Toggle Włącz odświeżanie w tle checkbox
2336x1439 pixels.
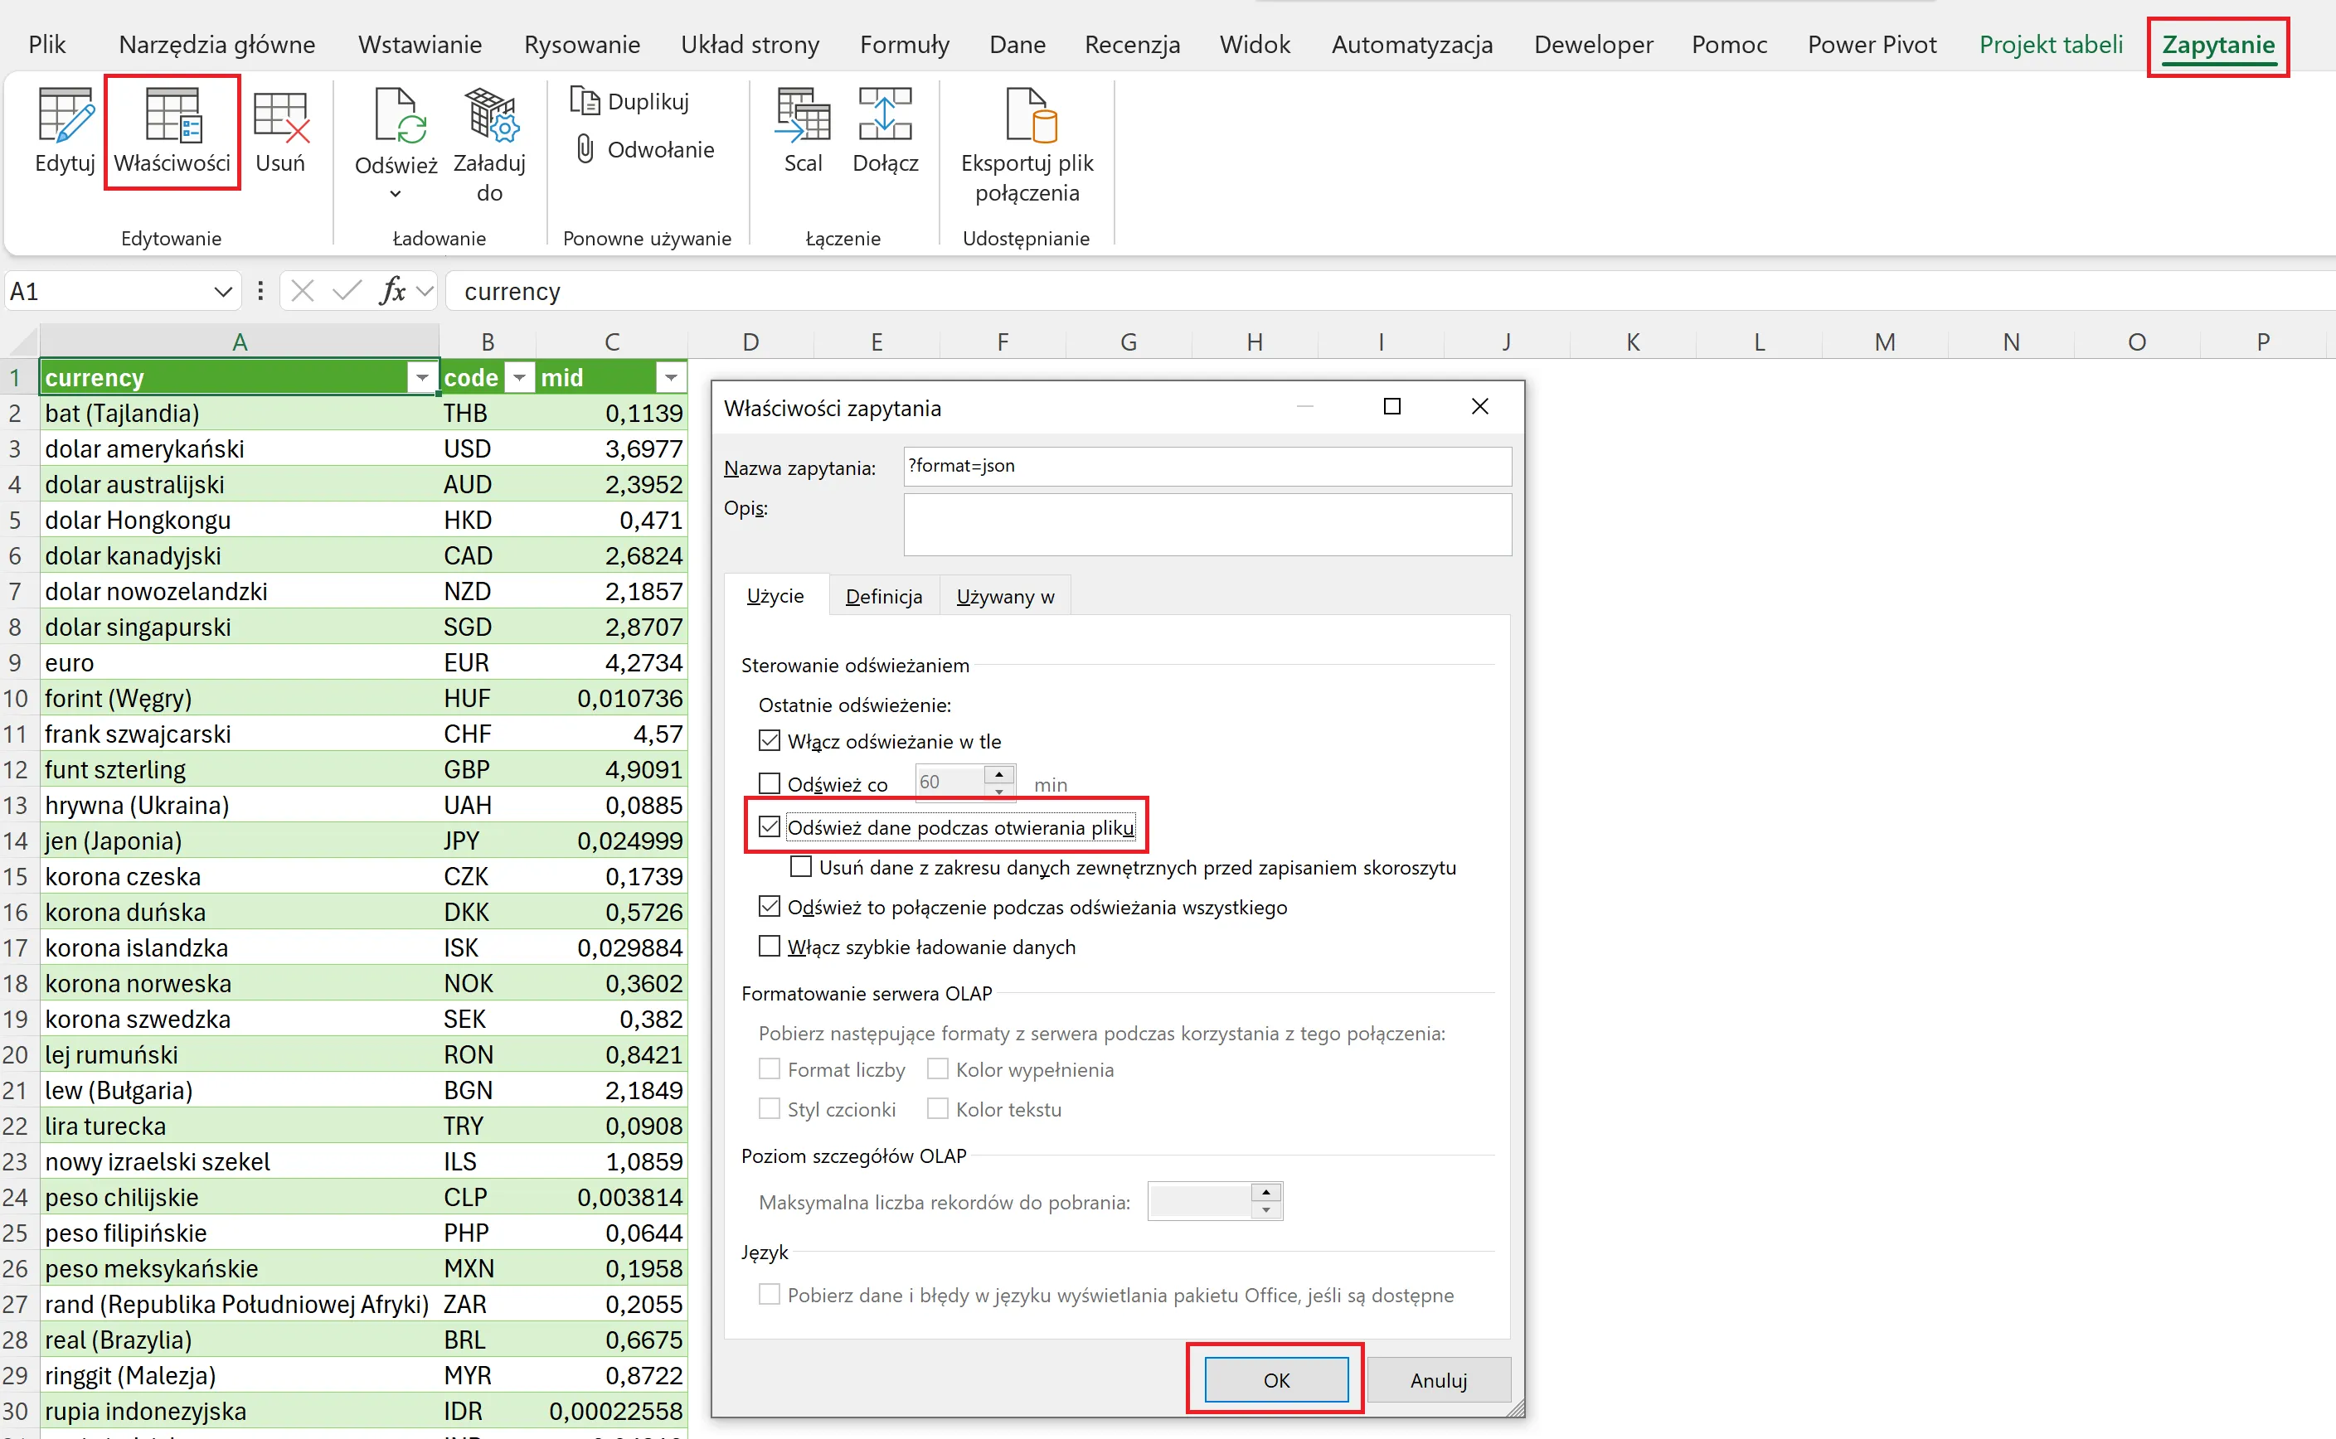pyautogui.click(x=770, y=740)
